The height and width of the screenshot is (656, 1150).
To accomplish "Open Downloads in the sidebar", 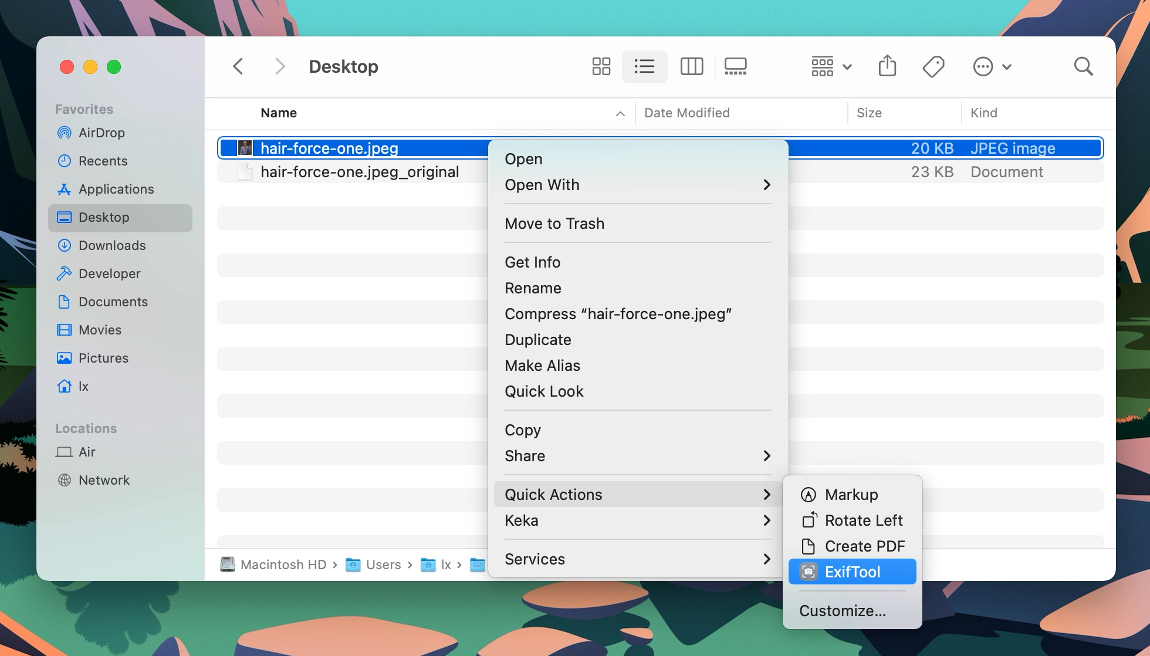I will tap(112, 245).
